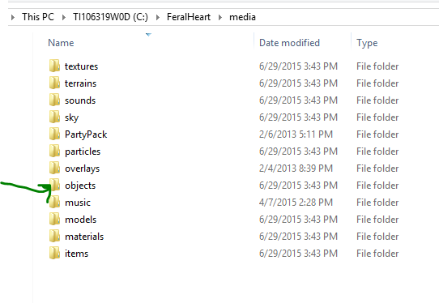Select the particles folder icon
The width and height of the screenshot is (439, 303).
pyautogui.click(x=54, y=151)
